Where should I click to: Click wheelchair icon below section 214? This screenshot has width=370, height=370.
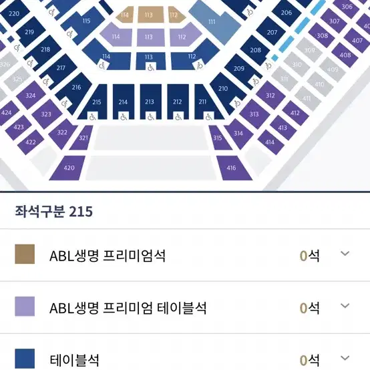[x=124, y=116]
